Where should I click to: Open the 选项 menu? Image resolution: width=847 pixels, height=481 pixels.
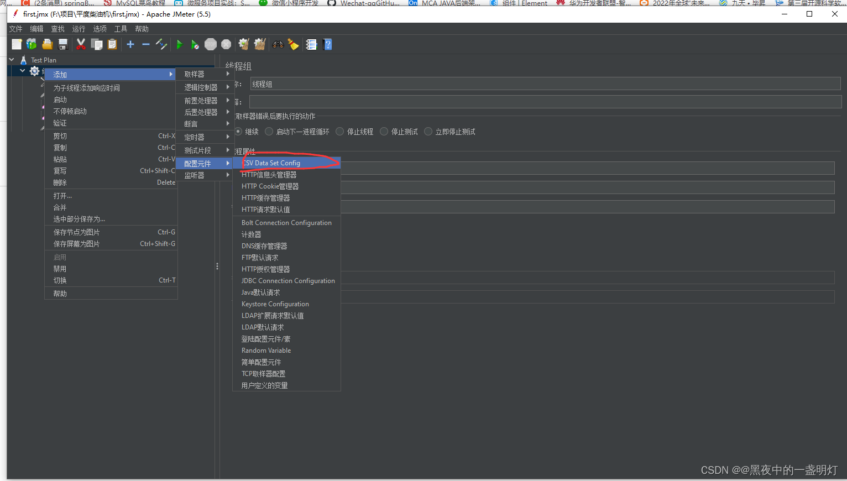tap(100, 29)
